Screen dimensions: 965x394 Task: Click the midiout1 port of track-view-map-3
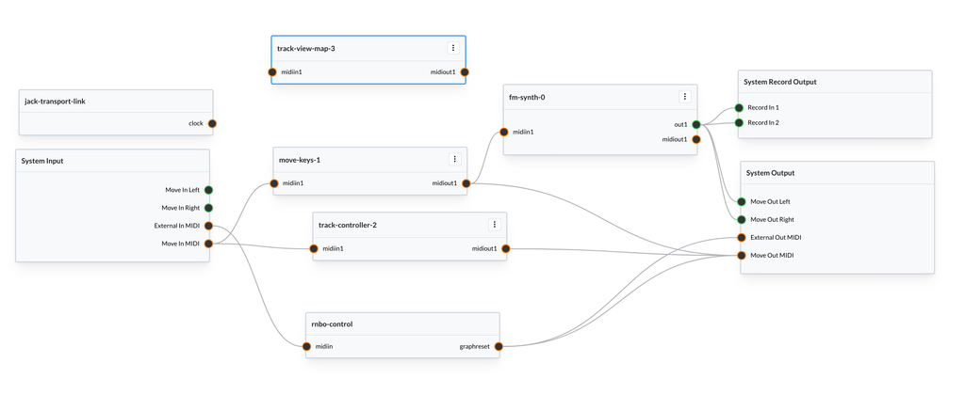click(x=465, y=71)
